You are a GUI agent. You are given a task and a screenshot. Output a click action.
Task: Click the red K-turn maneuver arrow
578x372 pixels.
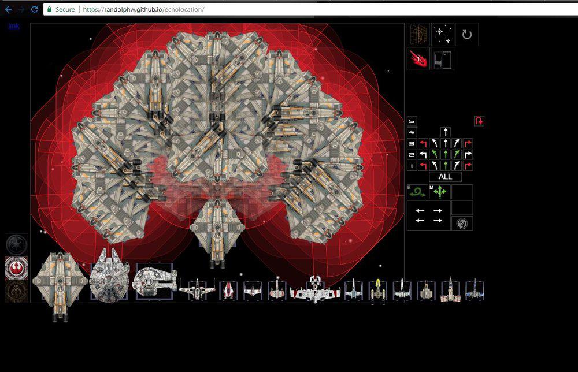tap(479, 121)
